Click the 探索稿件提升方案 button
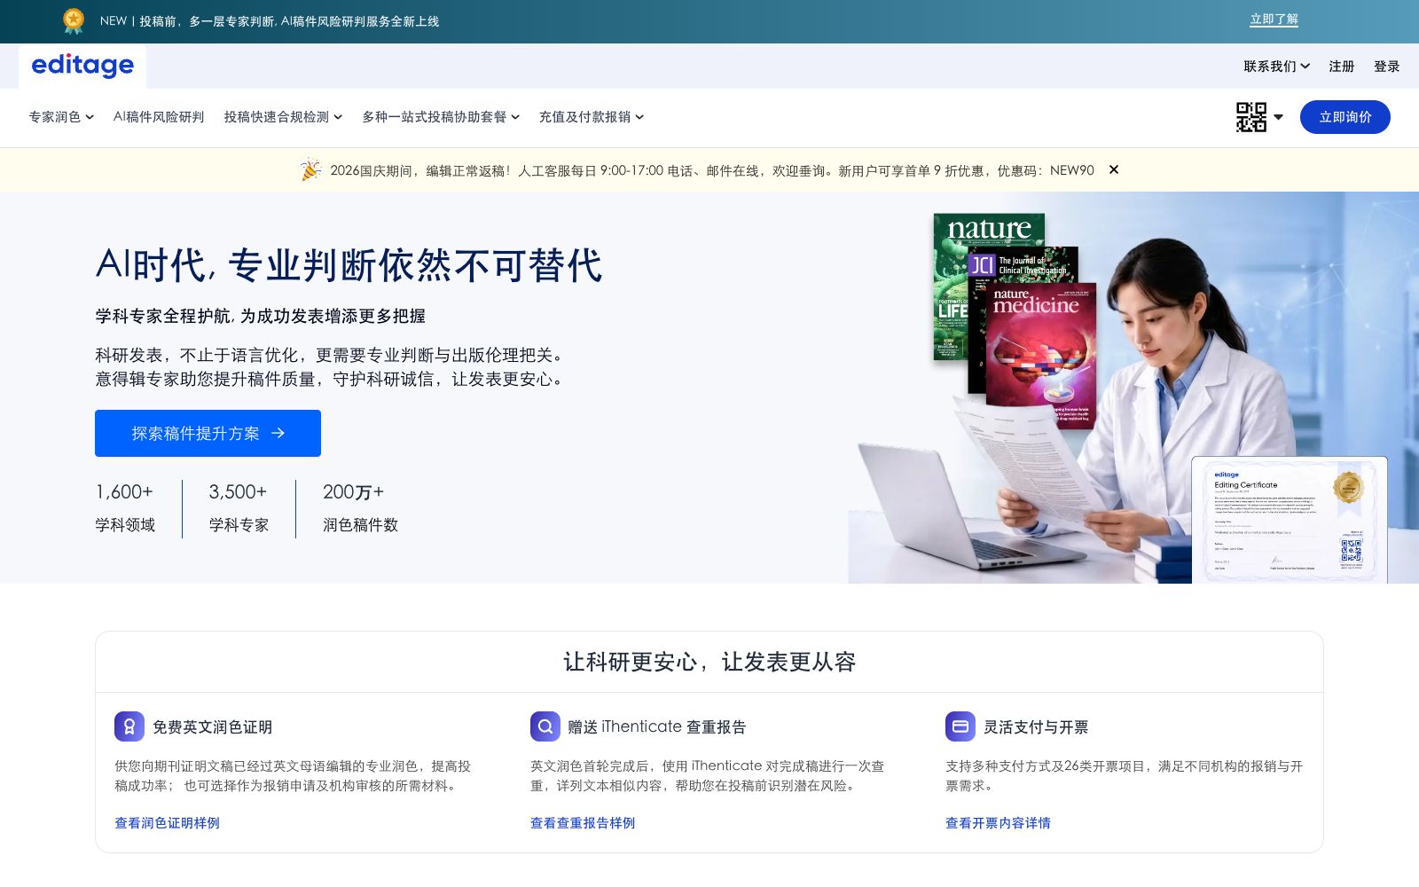This screenshot has height=887, width=1419. [208, 433]
